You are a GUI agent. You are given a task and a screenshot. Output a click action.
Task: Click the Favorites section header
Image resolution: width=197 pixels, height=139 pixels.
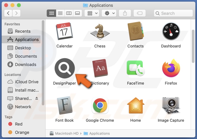12,24
